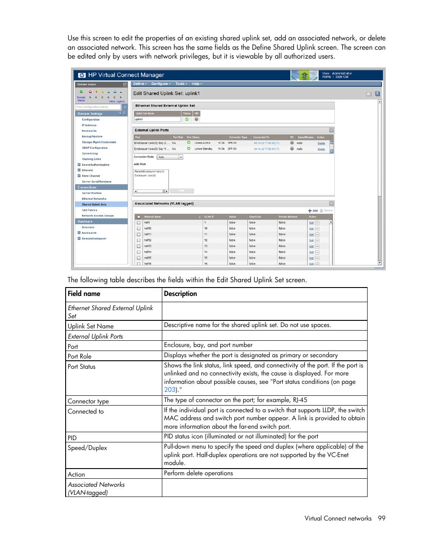This screenshot has height=548, width=423.
Task: Check the box for net1
Action: coord(138,223)
